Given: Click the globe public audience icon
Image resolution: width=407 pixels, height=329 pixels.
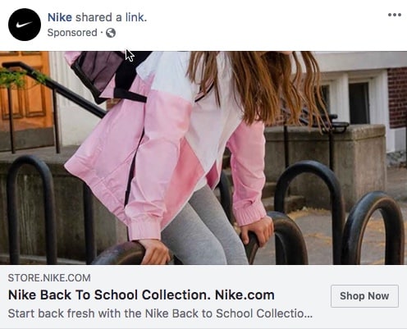Looking at the screenshot, I should [x=111, y=33].
